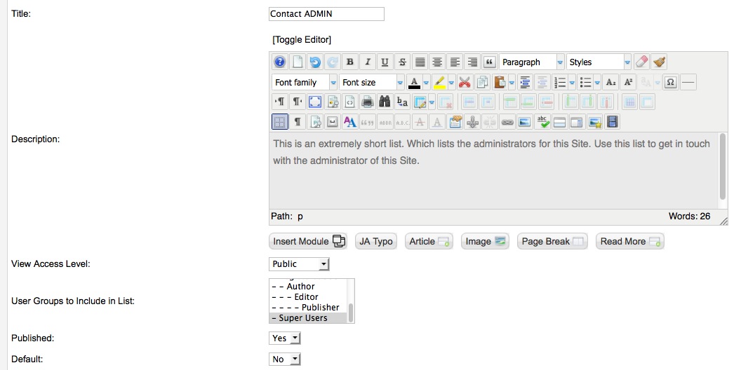Image resolution: width=741 pixels, height=370 pixels.
Task: Click the Toggle Editor link
Action: pyautogui.click(x=302, y=40)
